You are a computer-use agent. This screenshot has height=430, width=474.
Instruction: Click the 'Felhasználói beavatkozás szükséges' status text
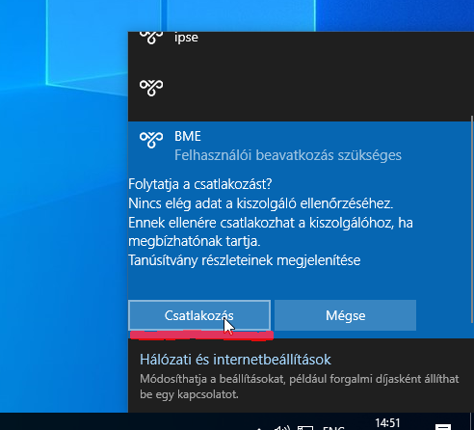click(288, 155)
